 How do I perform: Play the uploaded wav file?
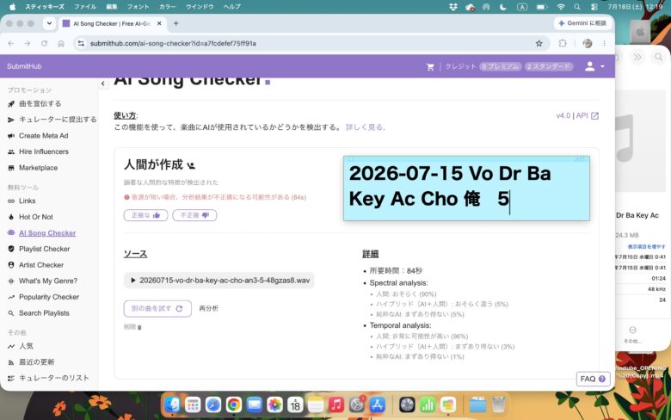click(133, 281)
